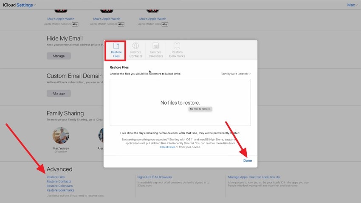Open Manage Apps That Can Look You Up
This screenshot has height=203, width=361.
pyautogui.click(x=254, y=177)
